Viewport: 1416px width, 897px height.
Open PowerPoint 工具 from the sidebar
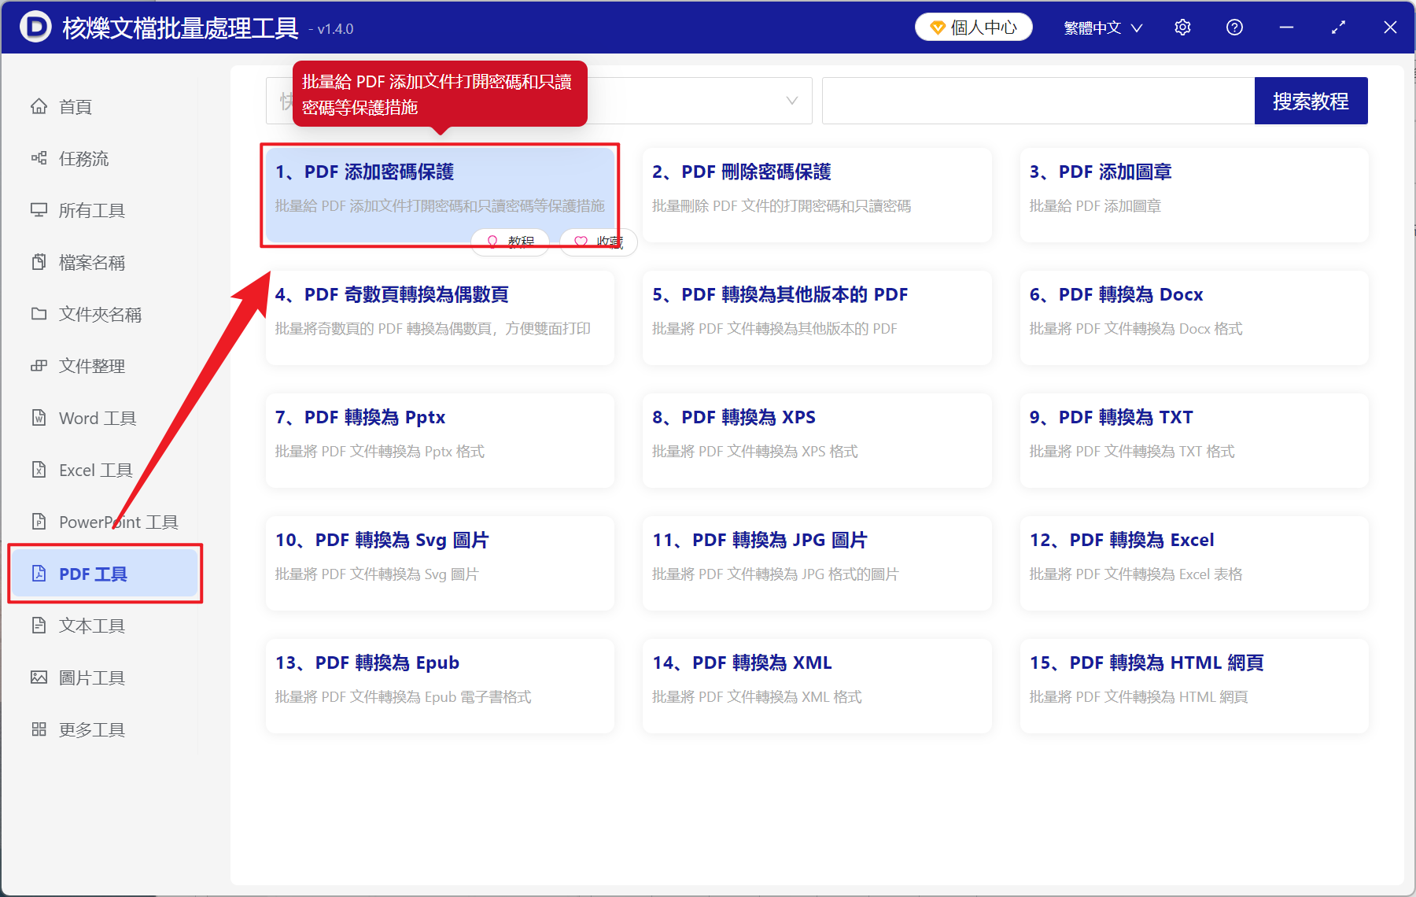(116, 521)
